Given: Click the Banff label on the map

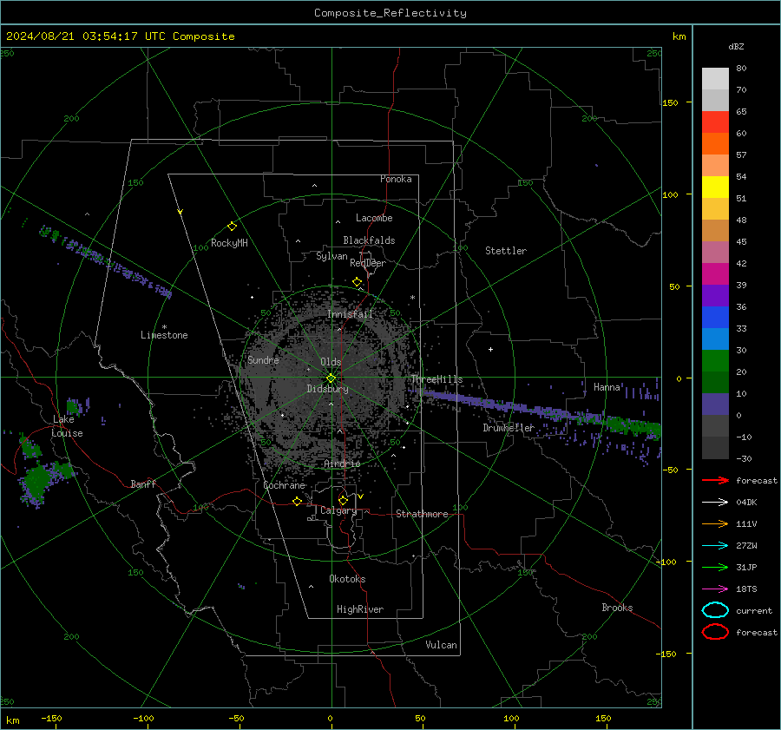Looking at the screenshot, I should [x=143, y=483].
